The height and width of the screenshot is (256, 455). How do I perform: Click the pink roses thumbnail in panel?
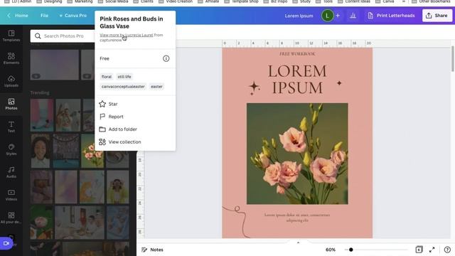tap(92, 151)
